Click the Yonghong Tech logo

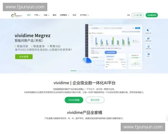pyautogui.click(x=17, y=15)
